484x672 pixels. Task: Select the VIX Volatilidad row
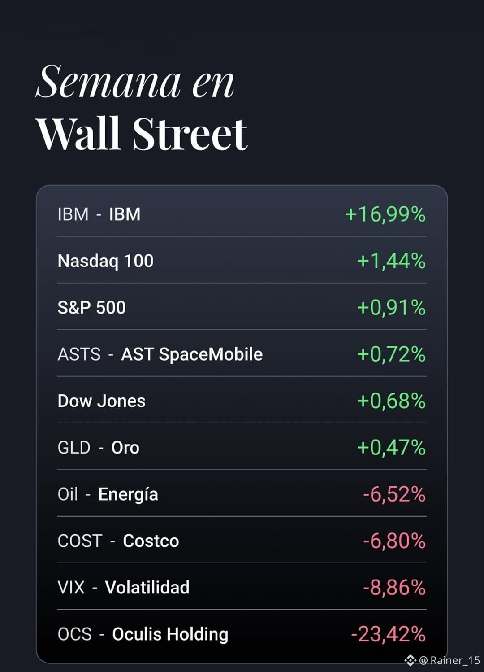point(242,587)
